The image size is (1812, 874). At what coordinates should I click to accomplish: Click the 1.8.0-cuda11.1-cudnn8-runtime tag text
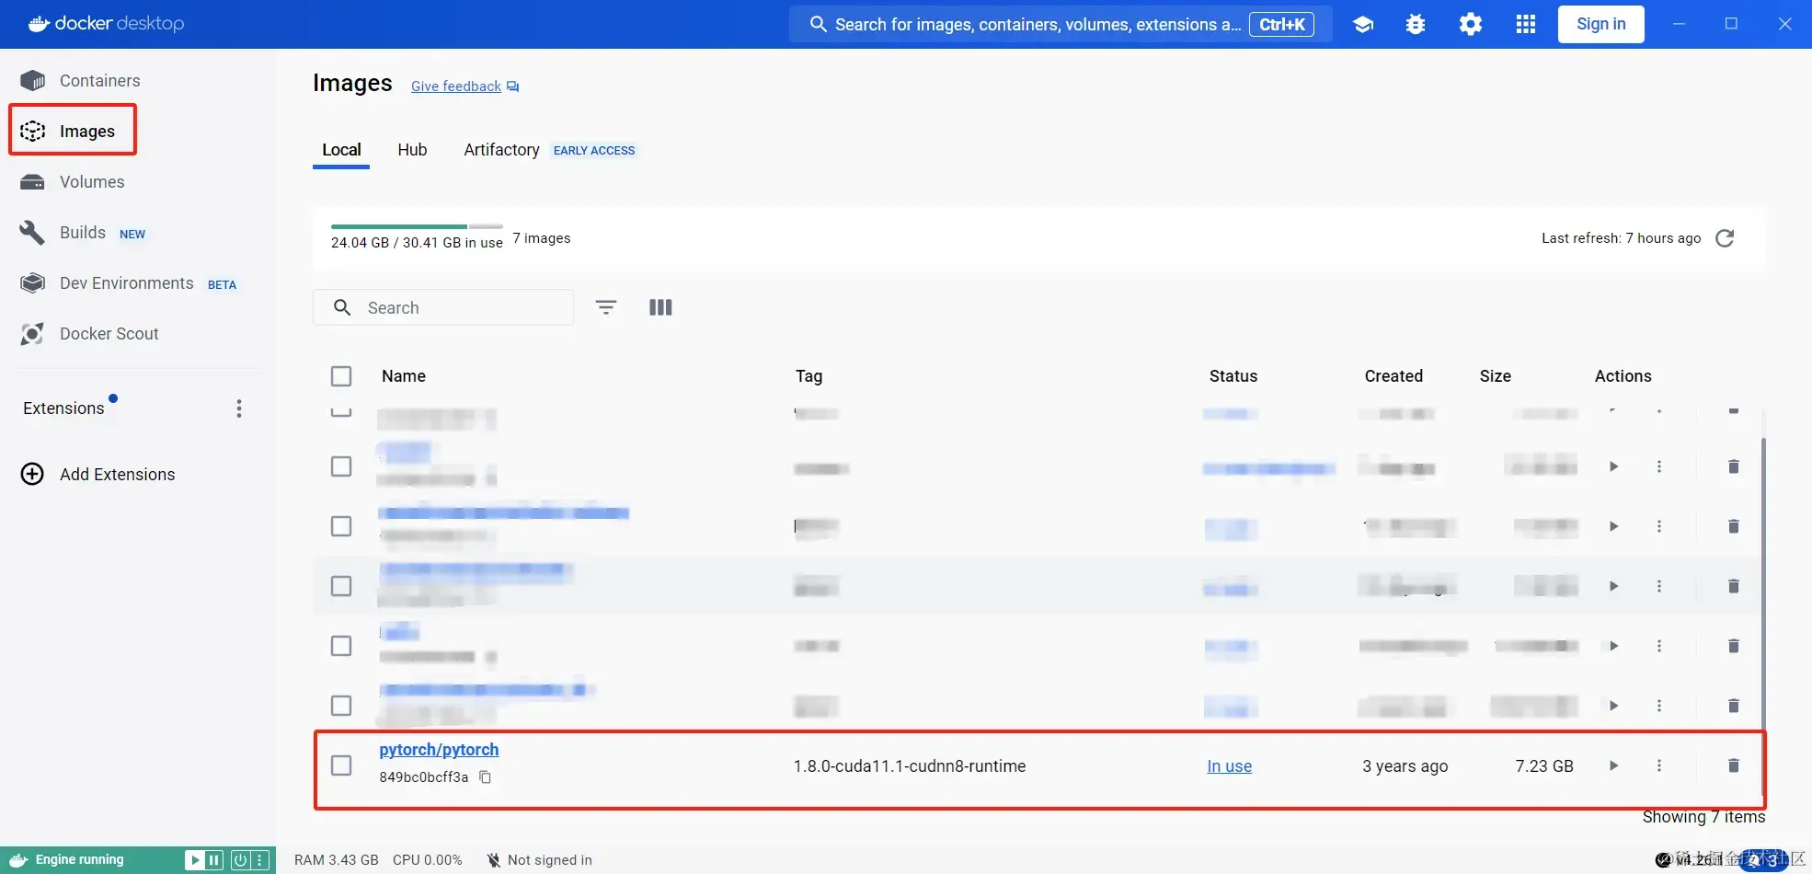pos(909,766)
